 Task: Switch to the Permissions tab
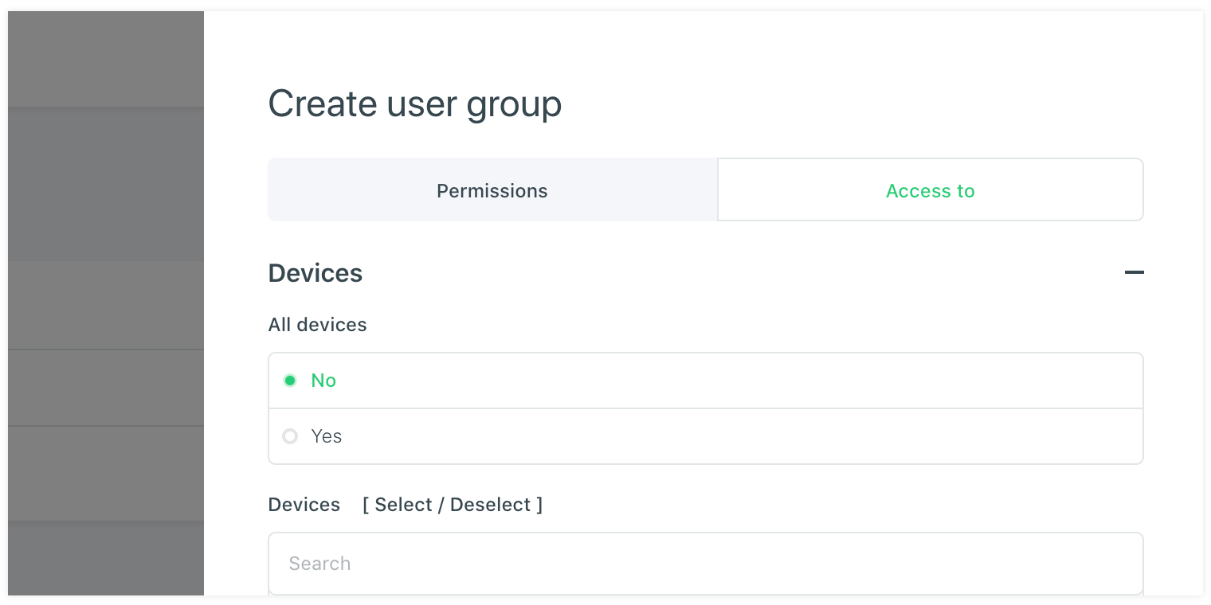492,191
